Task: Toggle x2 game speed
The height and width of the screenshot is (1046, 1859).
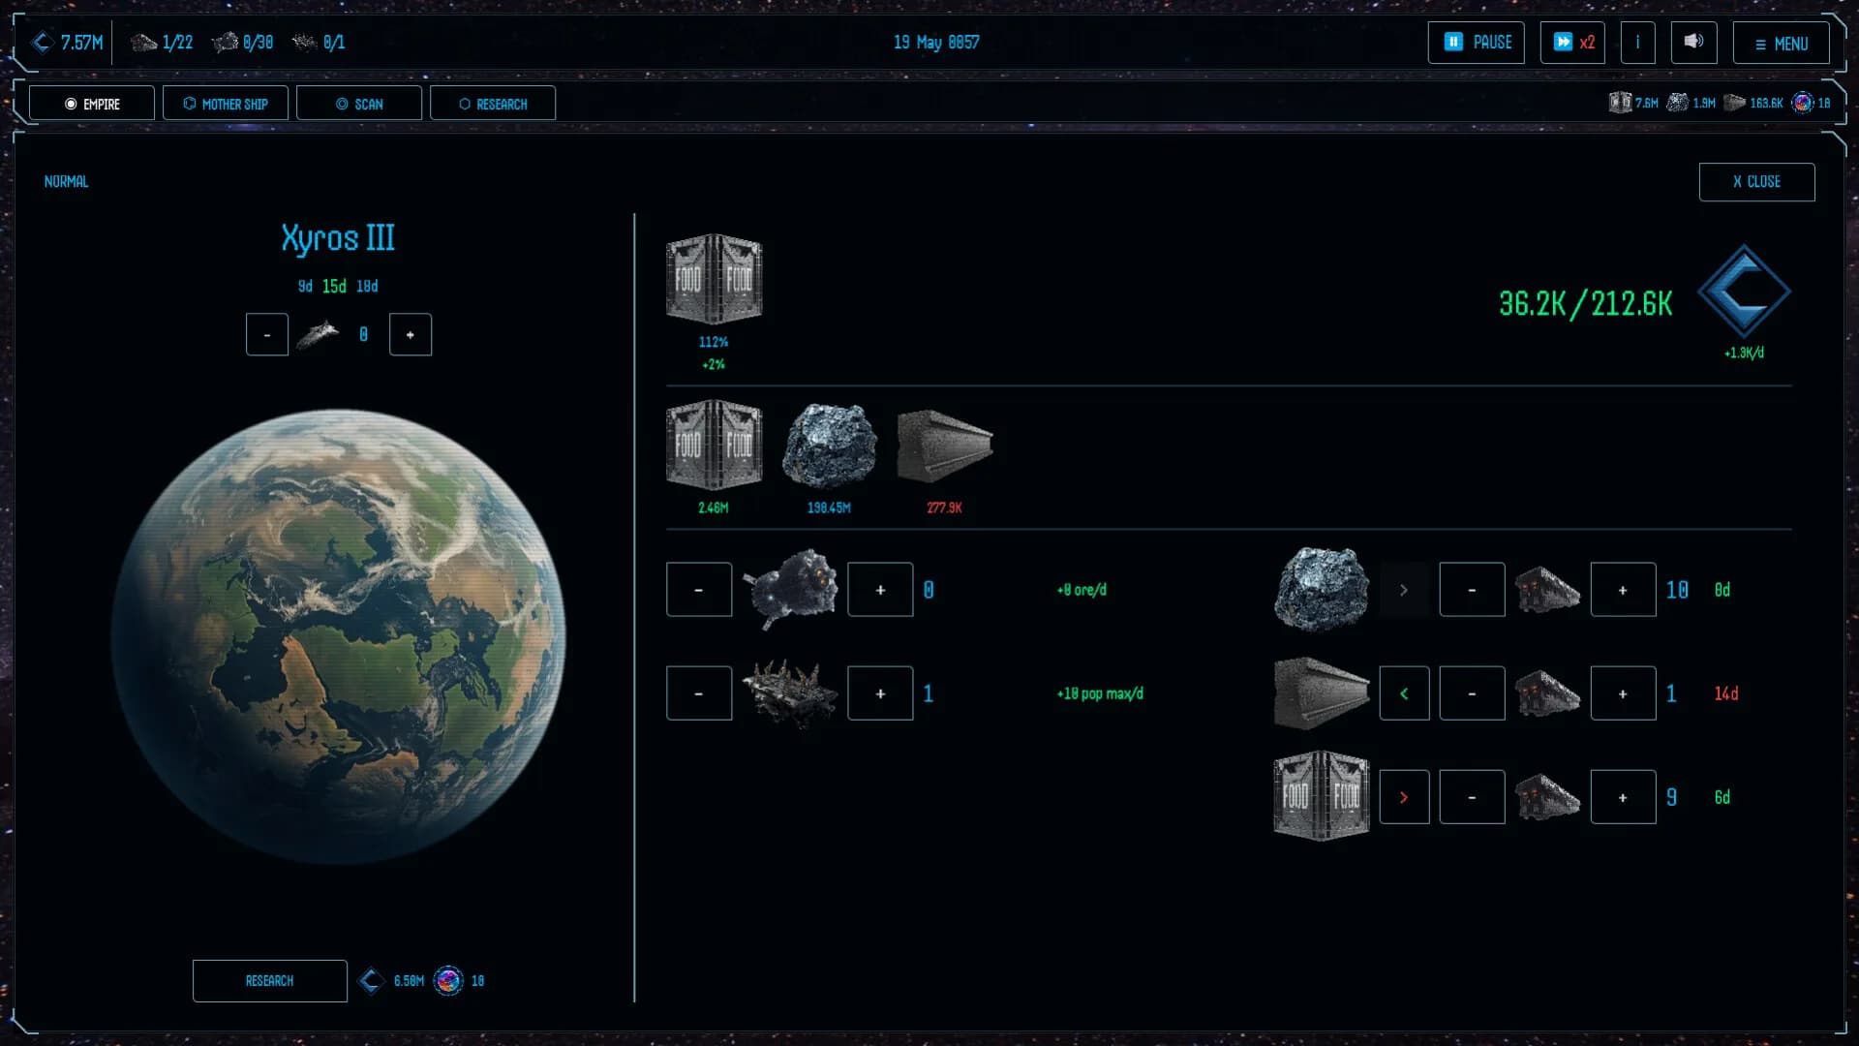Action: point(1572,43)
